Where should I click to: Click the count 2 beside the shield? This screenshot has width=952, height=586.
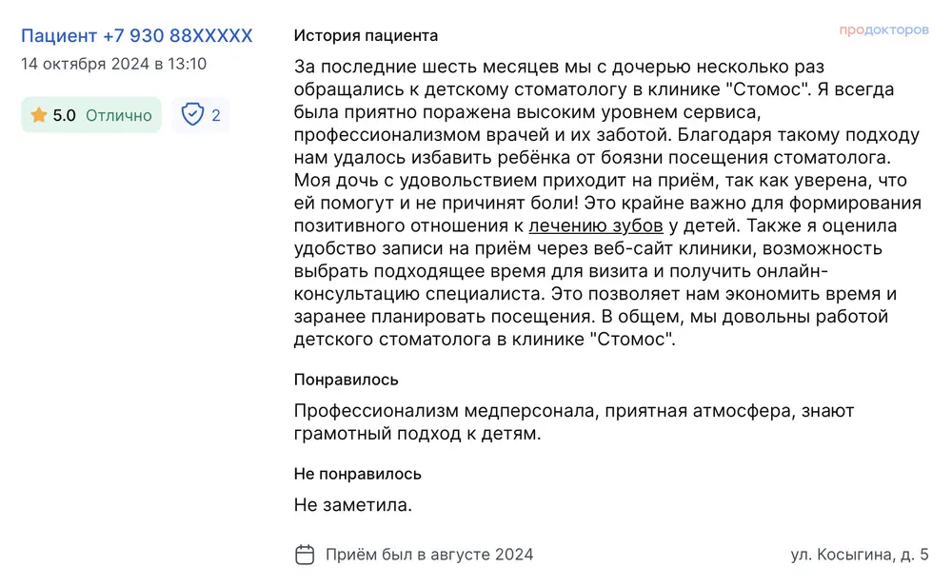pos(216,115)
